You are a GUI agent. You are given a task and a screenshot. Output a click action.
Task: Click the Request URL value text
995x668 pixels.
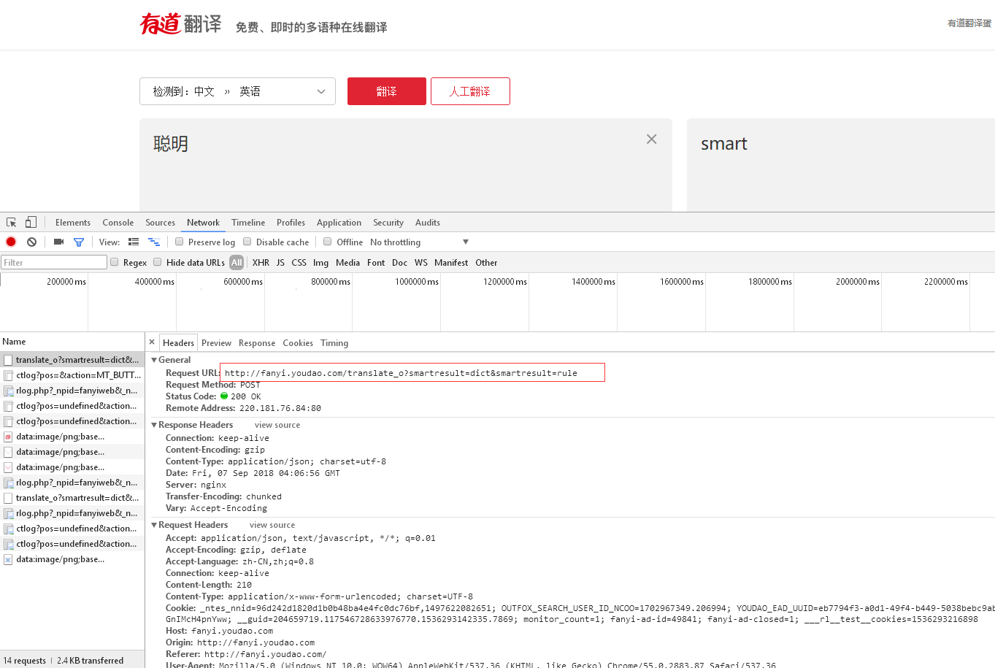pos(401,373)
